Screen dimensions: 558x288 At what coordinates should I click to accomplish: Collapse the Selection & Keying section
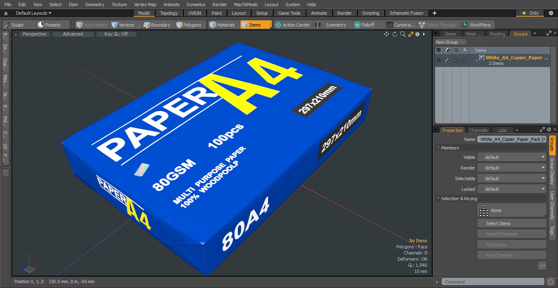click(438, 199)
